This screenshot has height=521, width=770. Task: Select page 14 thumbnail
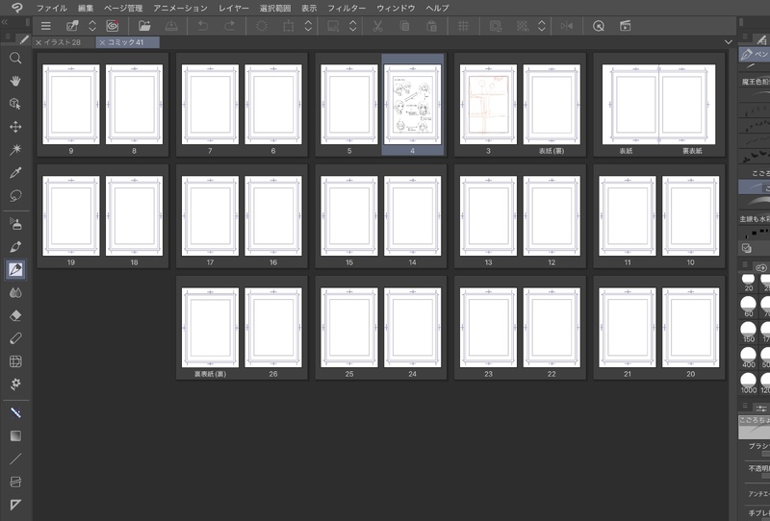[413, 216]
